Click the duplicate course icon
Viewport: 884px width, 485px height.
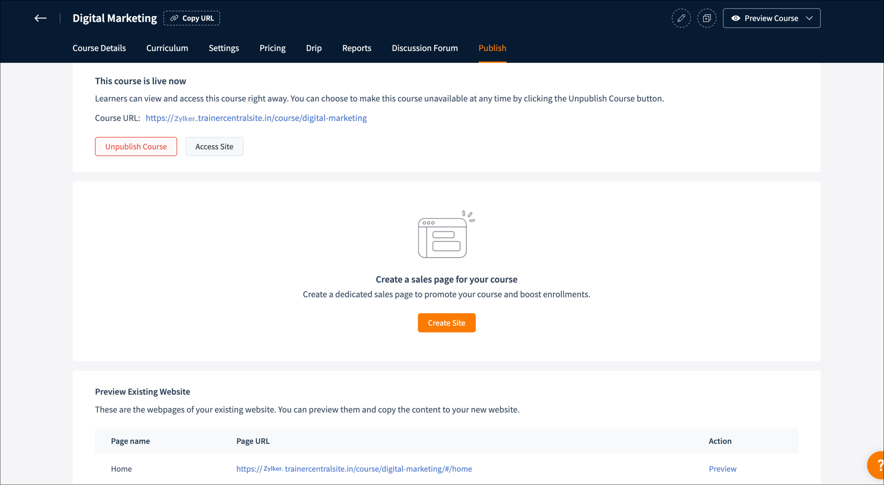tap(707, 18)
